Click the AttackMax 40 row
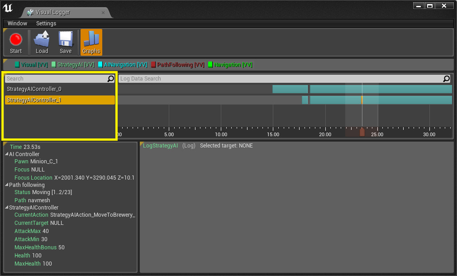457x276 pixels. coord(32,231)
